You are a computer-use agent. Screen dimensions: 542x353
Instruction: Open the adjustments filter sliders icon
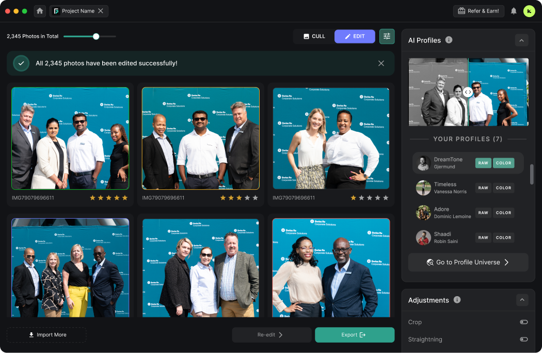coord(387,36)
